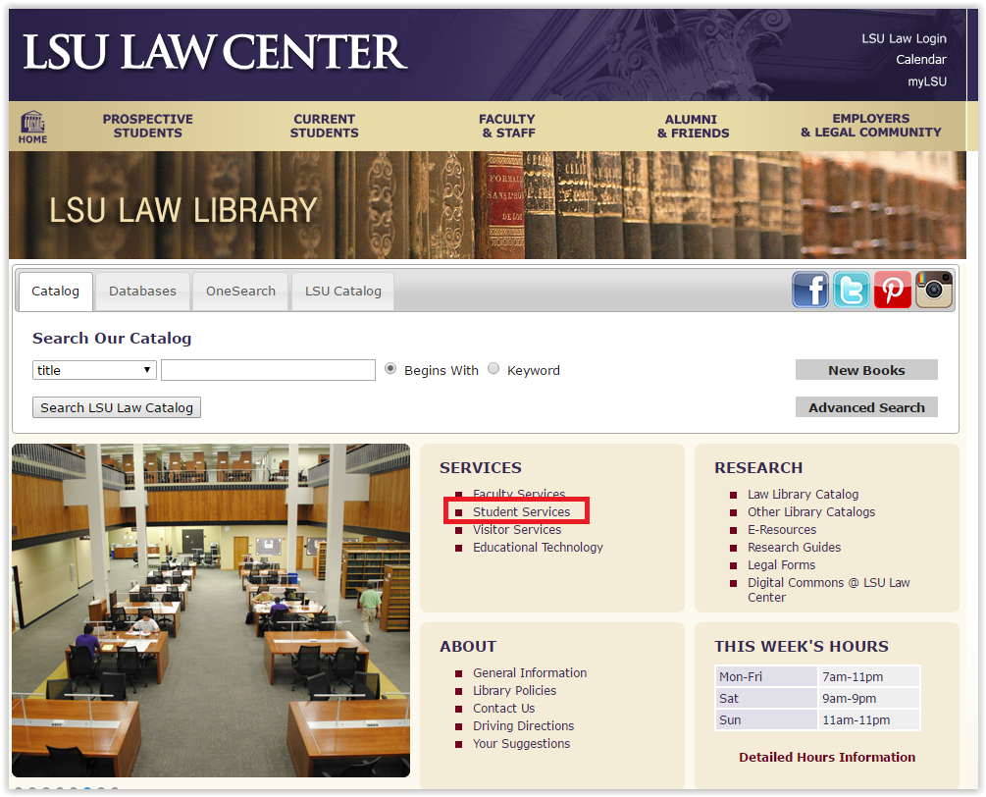Switch to the Databases tab
The height and width of the screenshot is (797, 986).
point(142,292)
